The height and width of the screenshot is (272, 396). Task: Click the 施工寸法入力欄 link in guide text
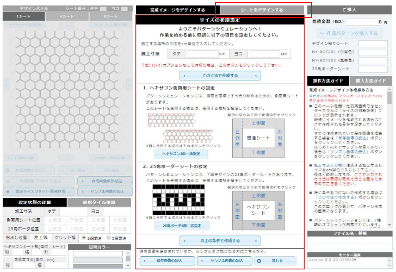[x=327, y=165]
